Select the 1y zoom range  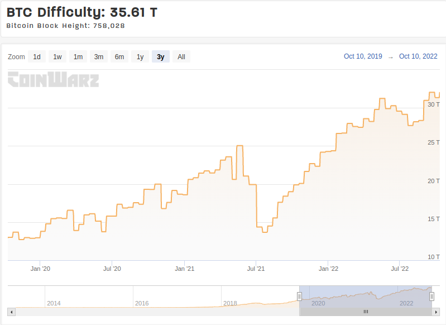140,56
